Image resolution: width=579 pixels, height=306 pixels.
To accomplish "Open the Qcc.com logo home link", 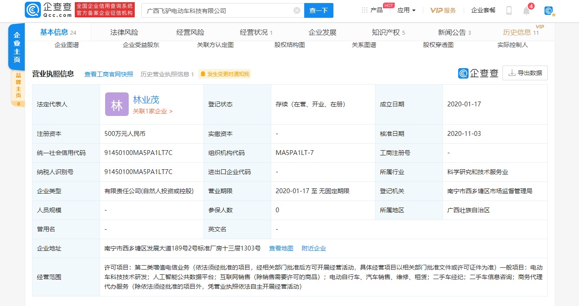I will click(x=48, y=10).
